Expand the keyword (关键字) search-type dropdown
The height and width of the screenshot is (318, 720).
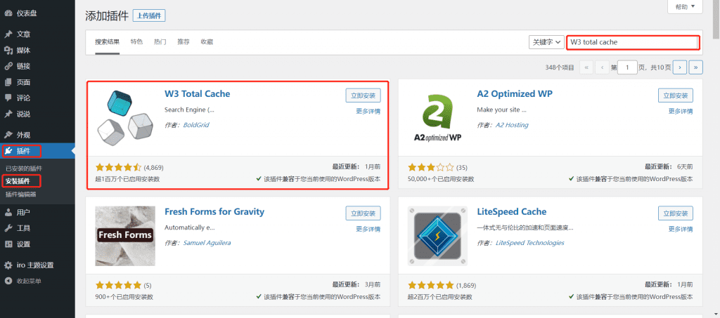click(546, 42)
